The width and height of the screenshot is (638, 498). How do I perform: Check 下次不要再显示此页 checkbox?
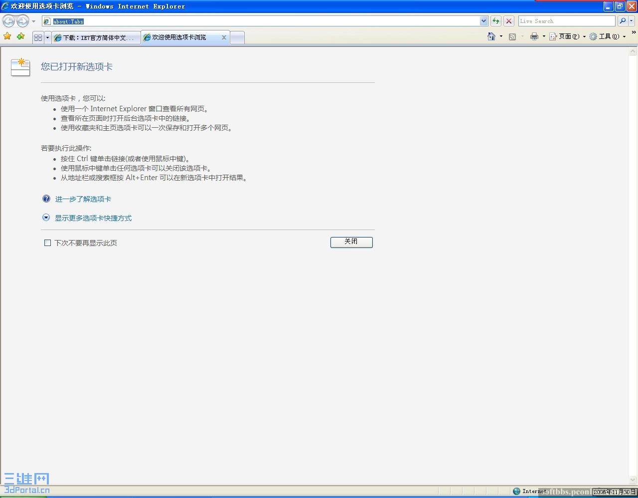[48, 243]
